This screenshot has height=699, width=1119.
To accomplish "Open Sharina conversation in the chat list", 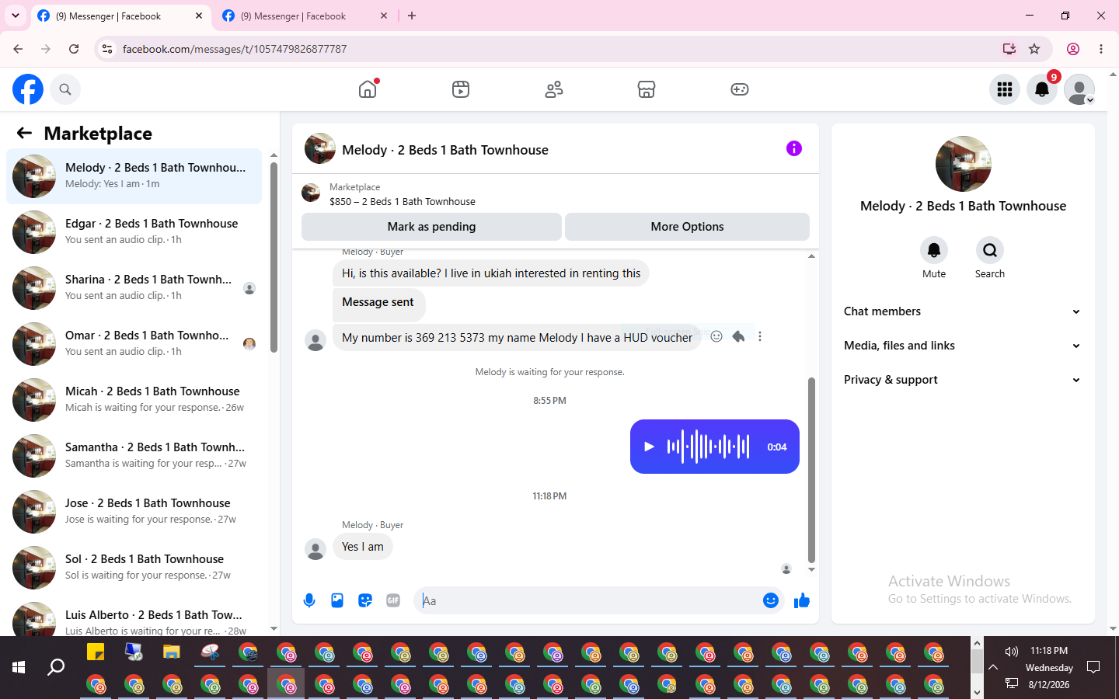I will click(x=134, y=288).
